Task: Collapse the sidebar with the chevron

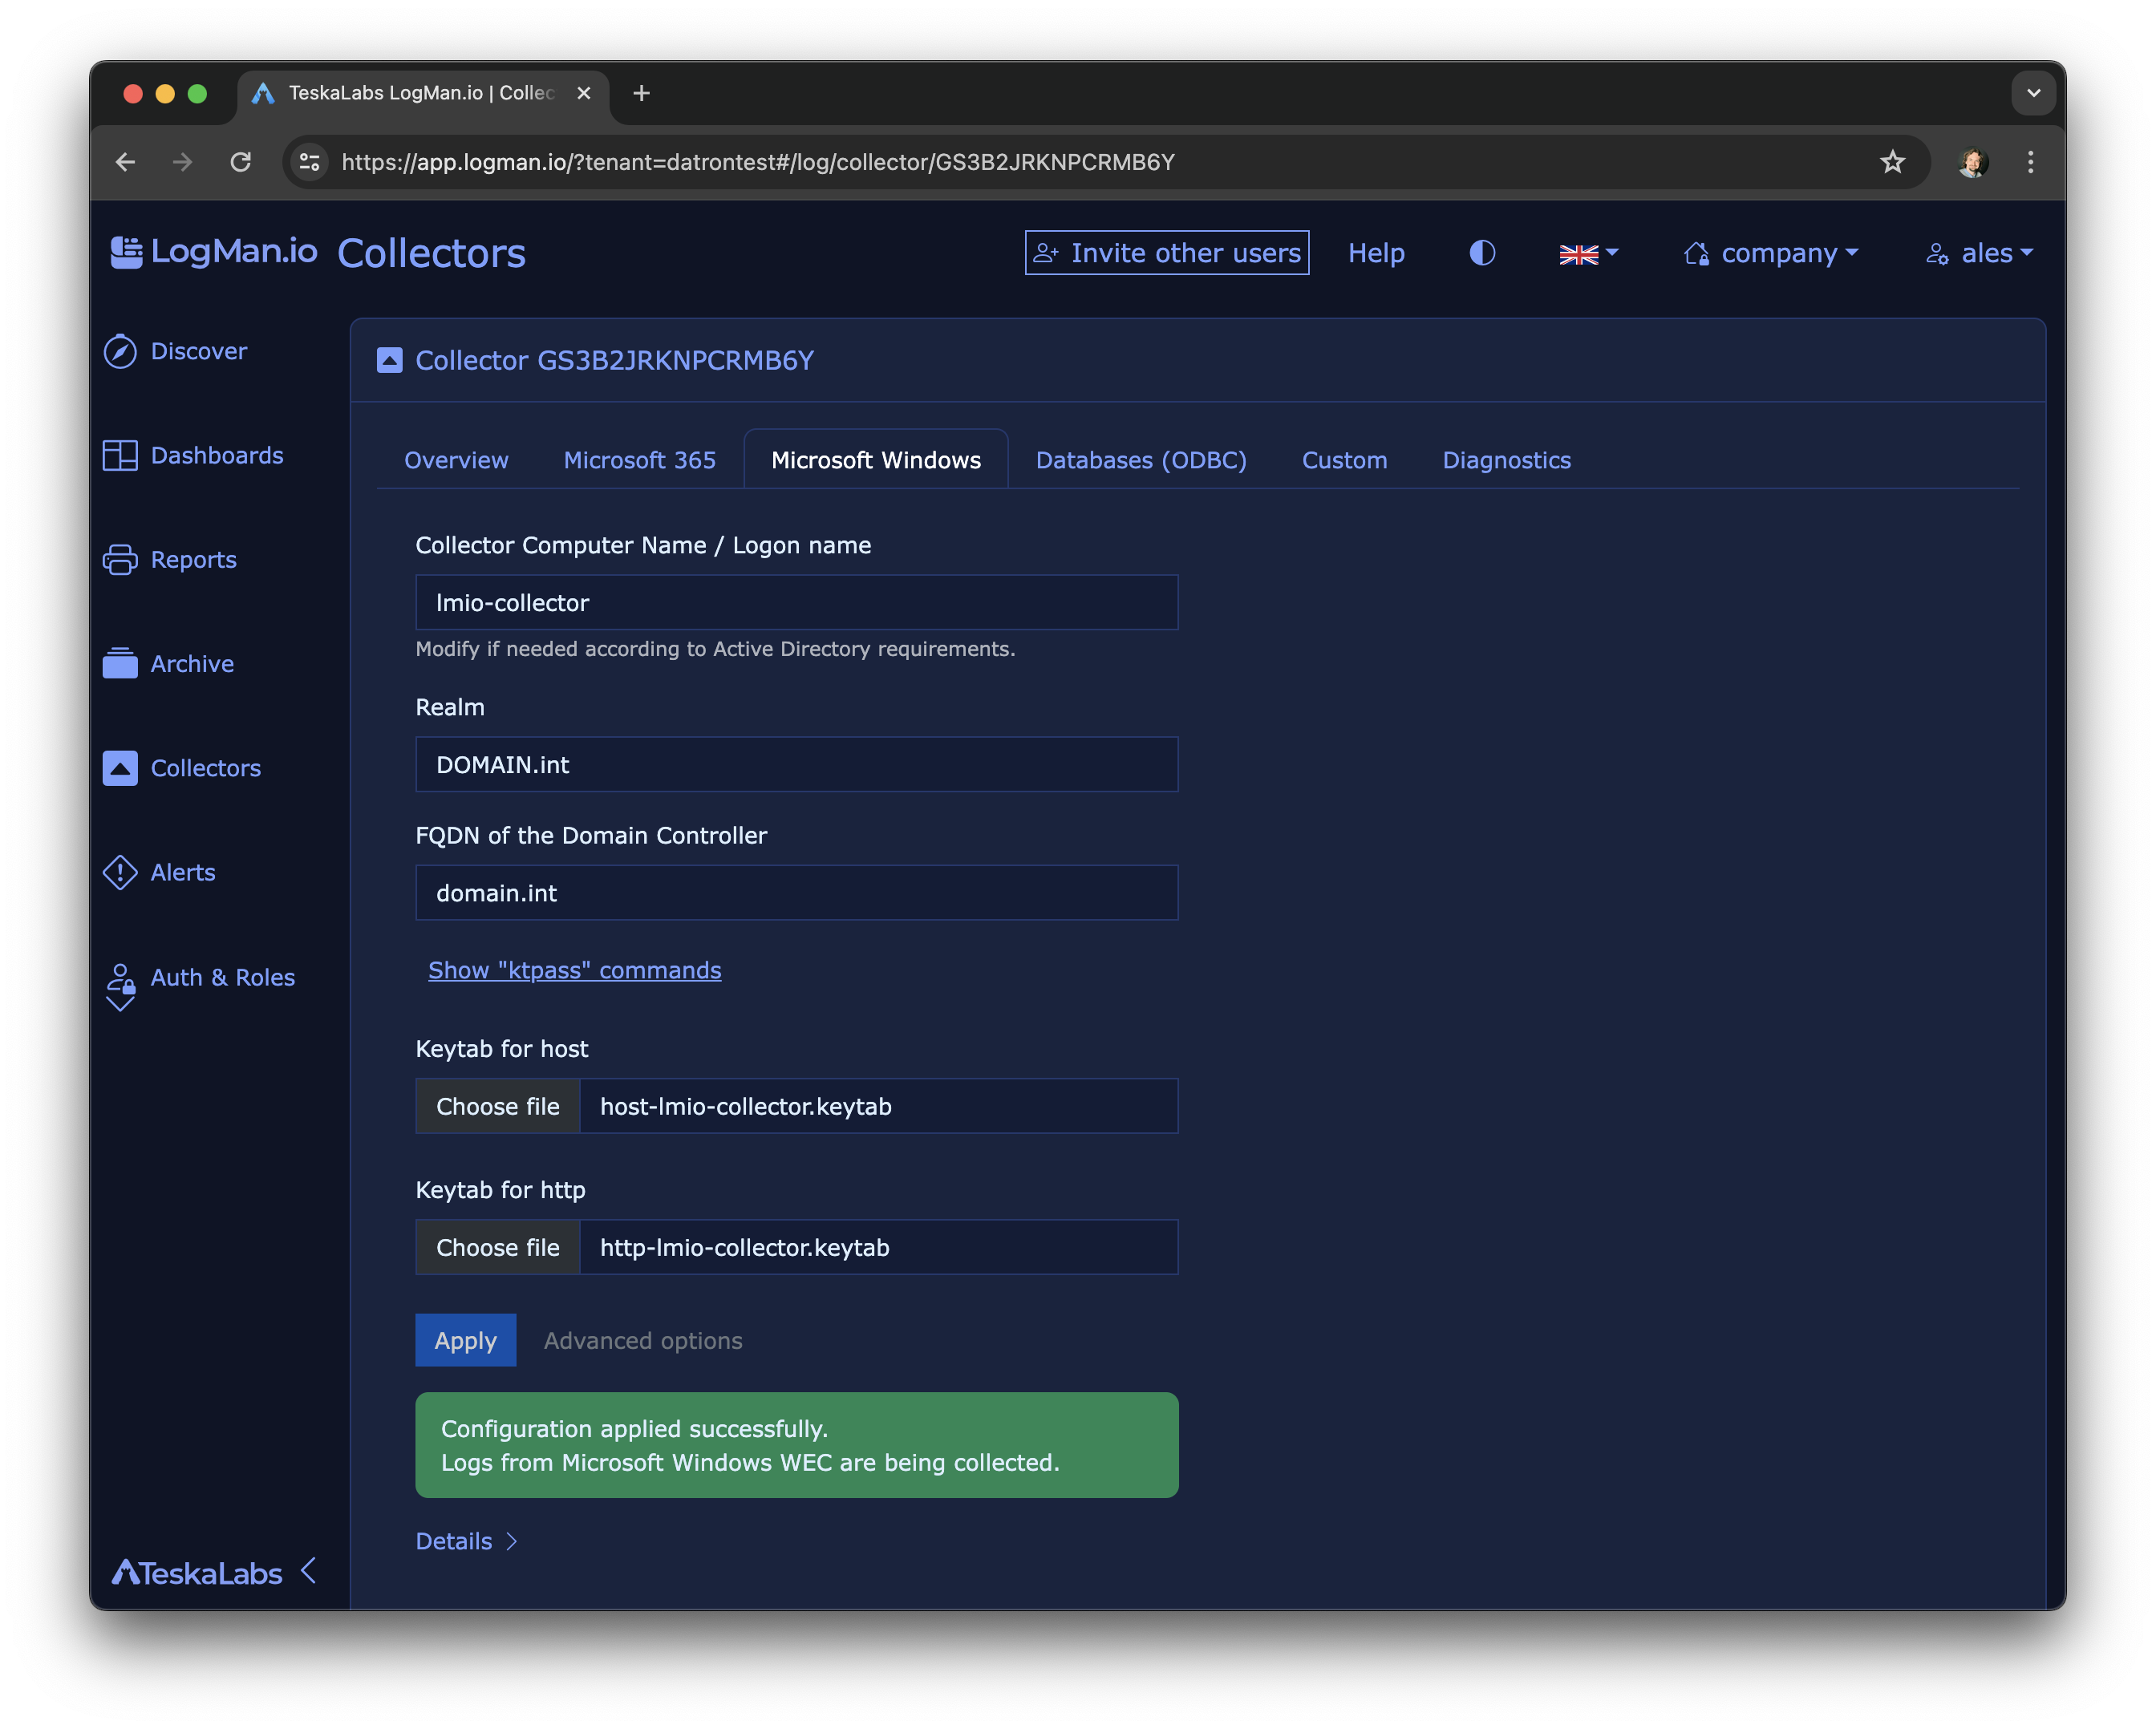Action: click(x=309, y=1571)
